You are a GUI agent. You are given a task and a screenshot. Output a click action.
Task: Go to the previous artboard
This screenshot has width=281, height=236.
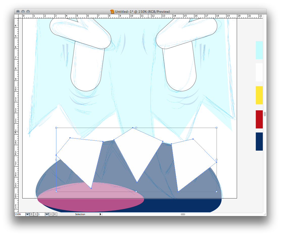tap(35, 214)
